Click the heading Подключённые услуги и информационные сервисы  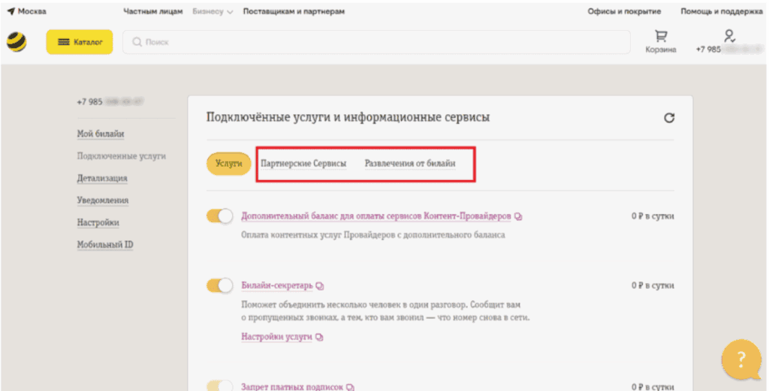[x=348, y=118]
